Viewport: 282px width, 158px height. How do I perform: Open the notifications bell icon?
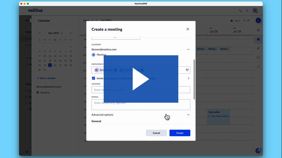247,11
